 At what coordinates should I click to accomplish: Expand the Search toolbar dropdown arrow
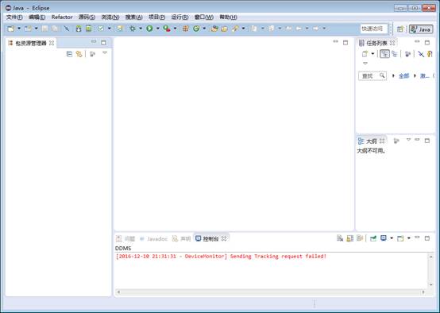243,29
